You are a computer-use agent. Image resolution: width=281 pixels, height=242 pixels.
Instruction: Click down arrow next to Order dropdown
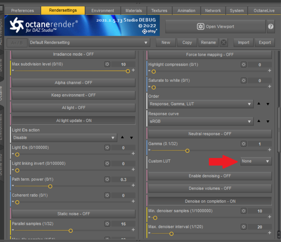point(268,104)
